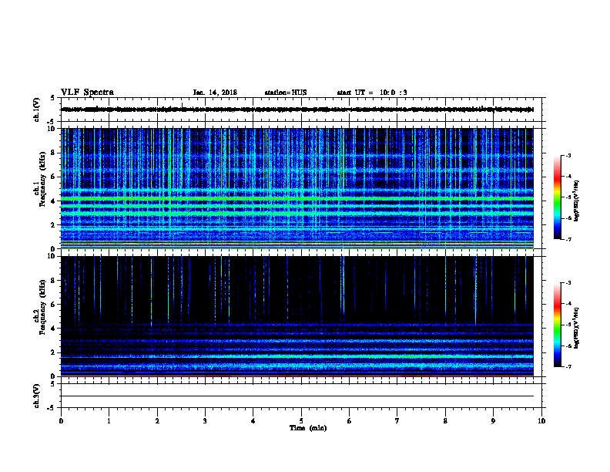610x472 pixels.
Task: Click the ch.2 frequency axis "2" tick label
Action: point(53,352)
